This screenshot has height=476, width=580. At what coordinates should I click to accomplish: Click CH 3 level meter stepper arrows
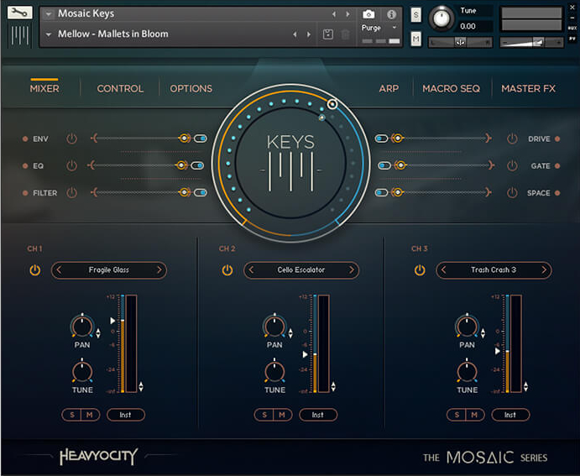point(525,387)
